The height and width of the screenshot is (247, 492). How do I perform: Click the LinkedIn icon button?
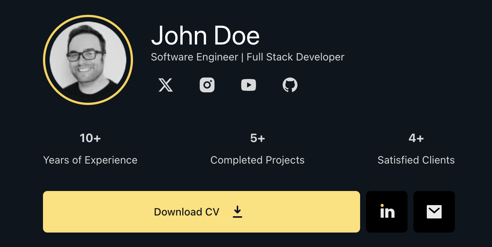[387, 212]
